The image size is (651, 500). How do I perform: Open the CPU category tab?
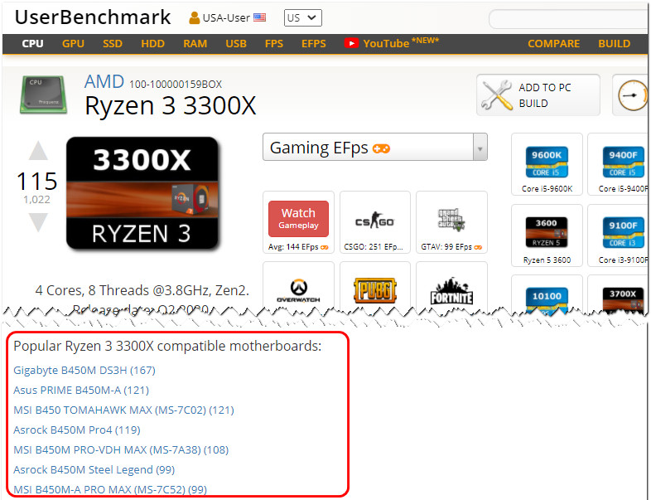click(x=32, y=44)
